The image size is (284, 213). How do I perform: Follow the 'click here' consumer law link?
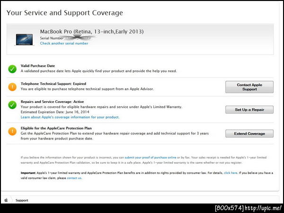(x=231, y=173)
